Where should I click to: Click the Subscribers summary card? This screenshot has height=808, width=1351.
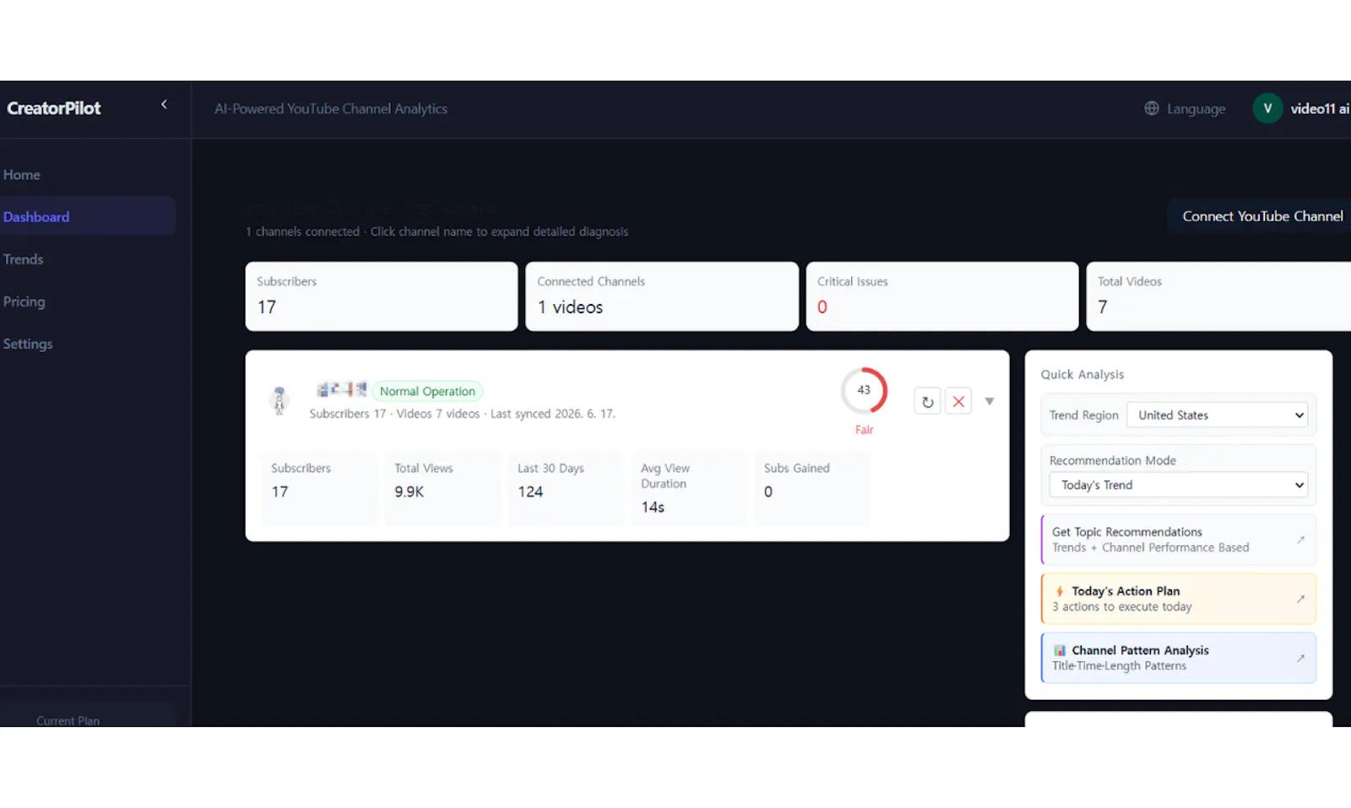(382, 296)
